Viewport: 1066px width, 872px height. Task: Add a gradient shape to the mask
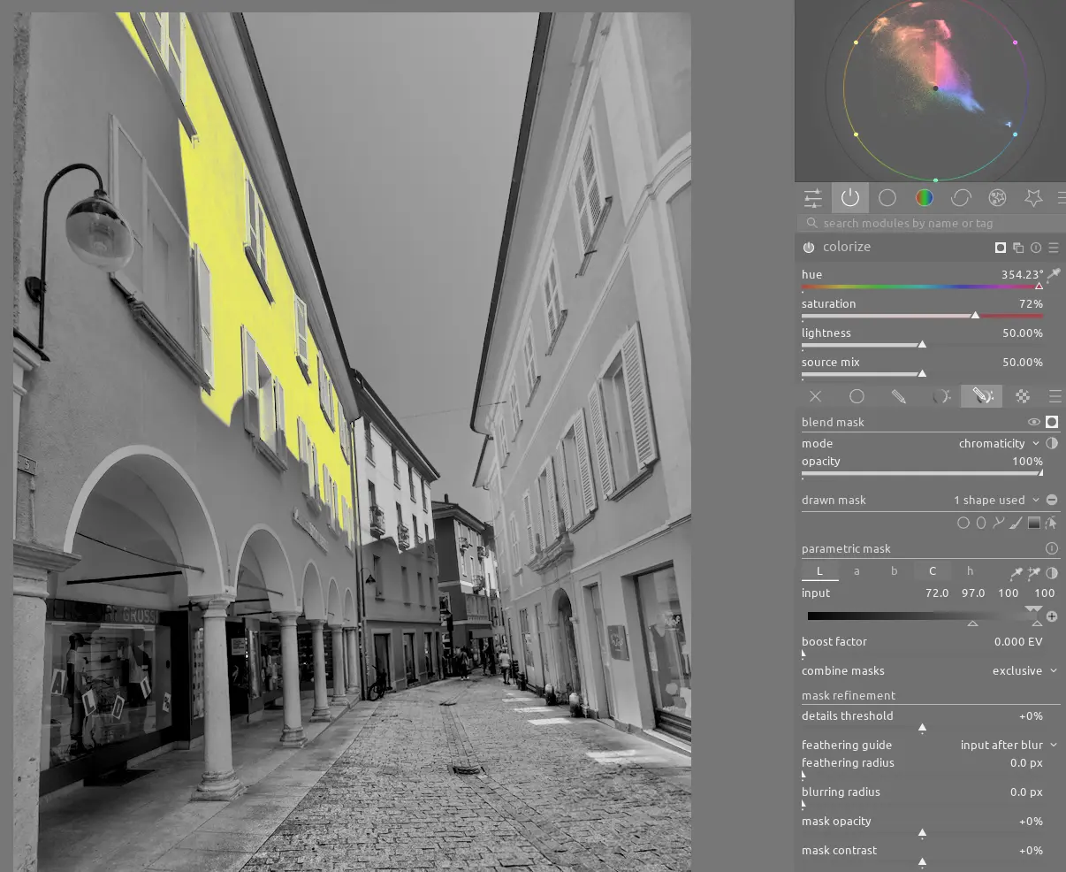point(1033,524)
